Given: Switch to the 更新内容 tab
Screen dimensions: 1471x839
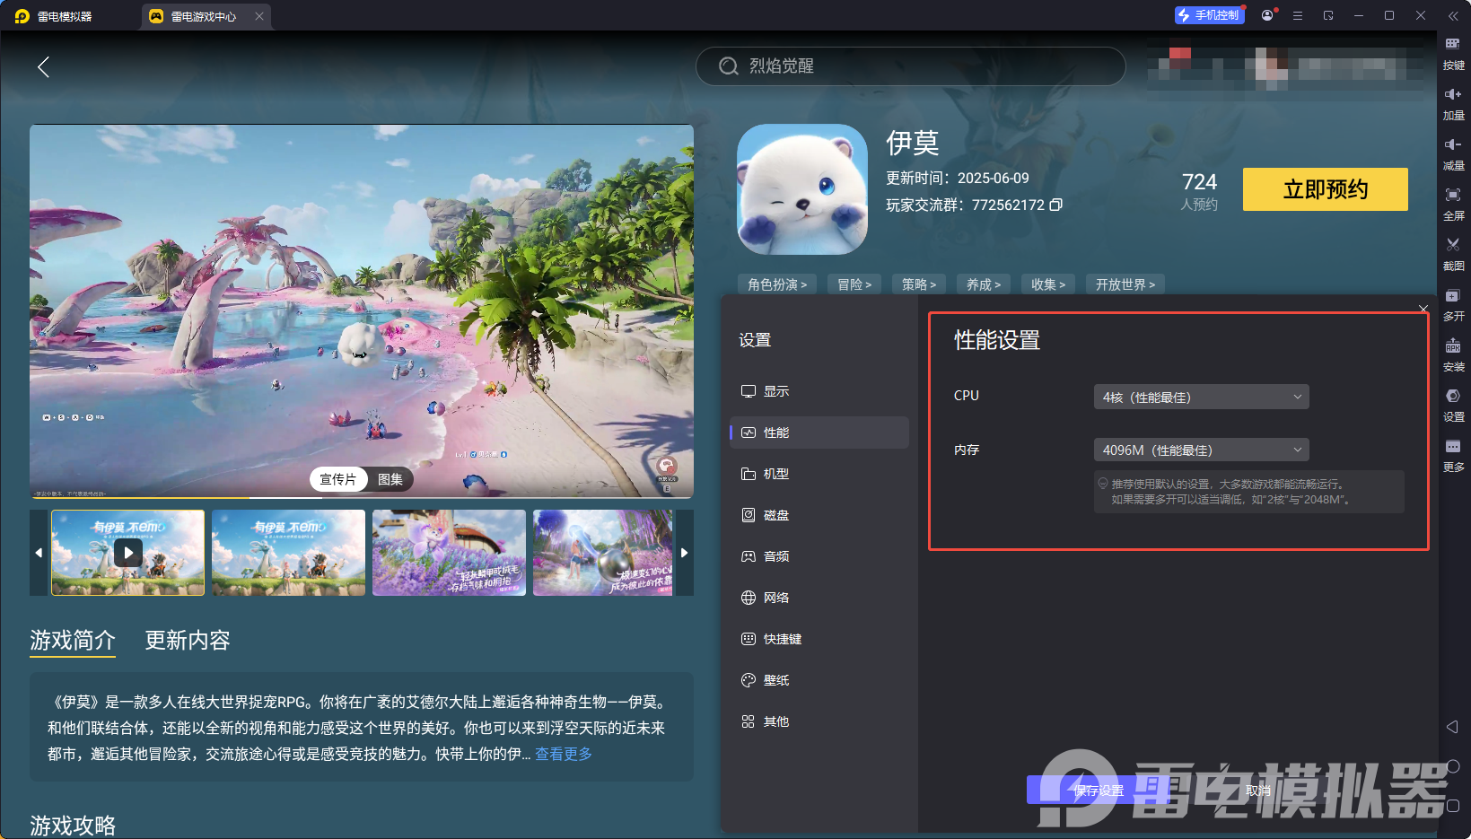Looking at the screenshot, I should (187, 640).
